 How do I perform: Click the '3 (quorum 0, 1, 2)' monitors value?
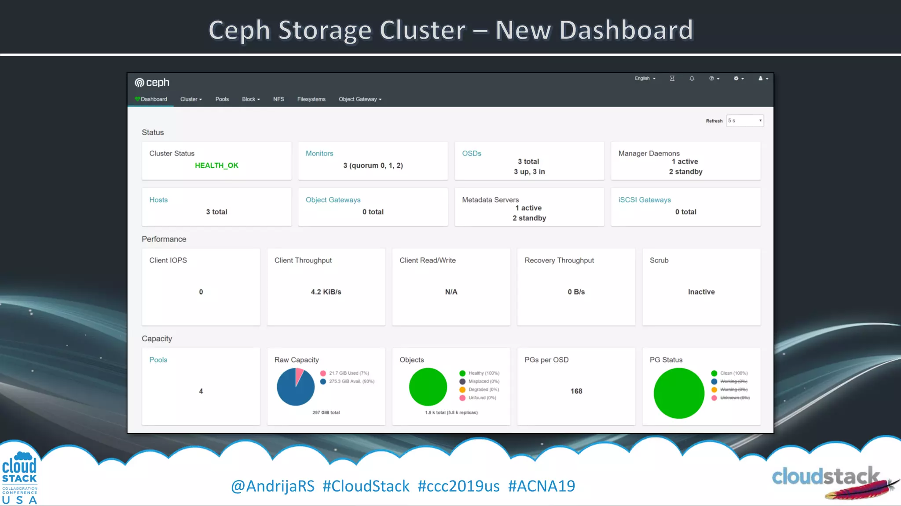click(x=373, y=166)
